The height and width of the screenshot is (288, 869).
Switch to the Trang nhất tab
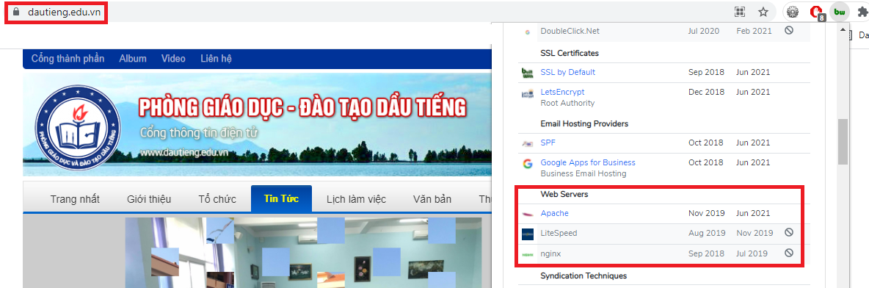tap(75, 199)
